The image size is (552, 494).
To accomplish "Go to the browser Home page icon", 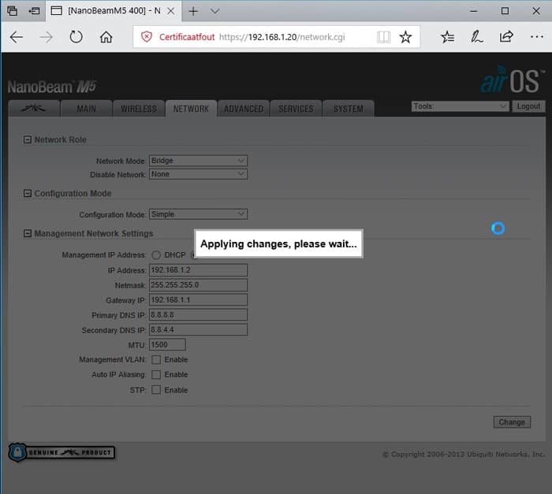I will coord(106,36).
